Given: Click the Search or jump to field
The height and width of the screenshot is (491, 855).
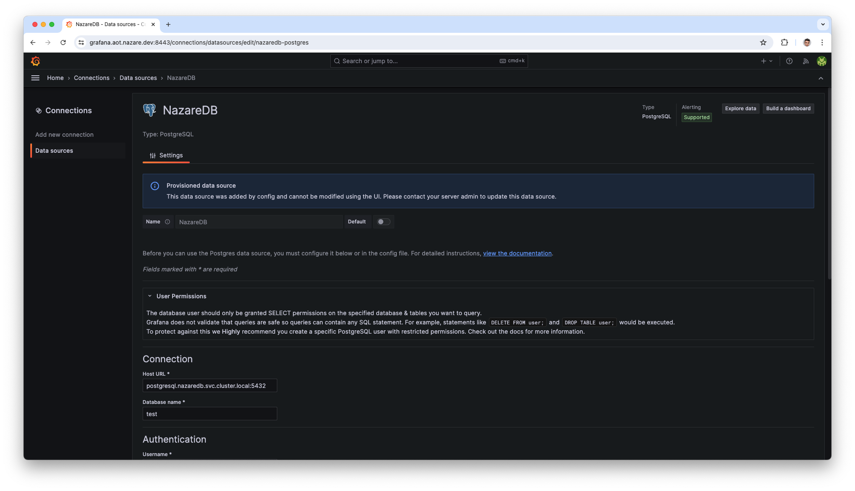Looking at the screenshot, I should [x=429, y=61].
